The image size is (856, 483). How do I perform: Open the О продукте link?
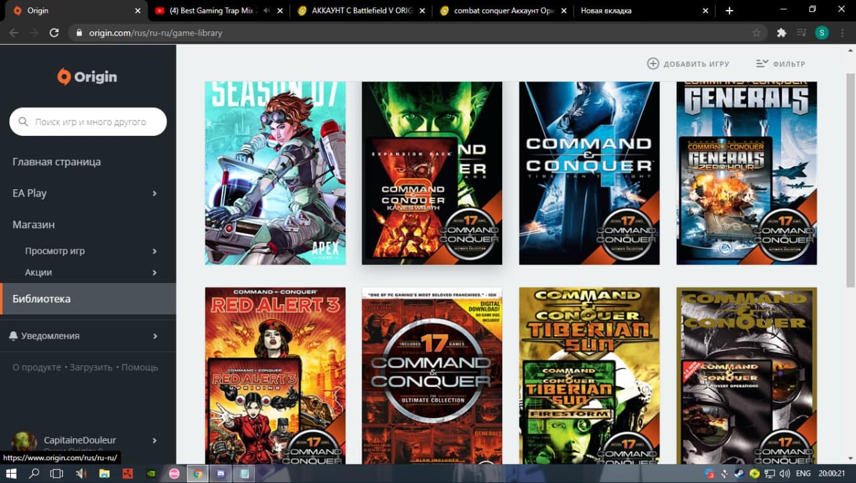click(37, 367)
